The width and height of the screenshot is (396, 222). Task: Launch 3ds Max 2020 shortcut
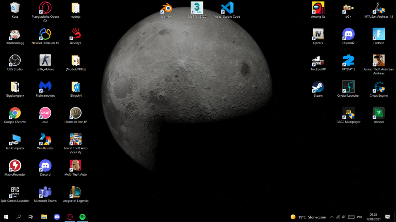[197, 10]
